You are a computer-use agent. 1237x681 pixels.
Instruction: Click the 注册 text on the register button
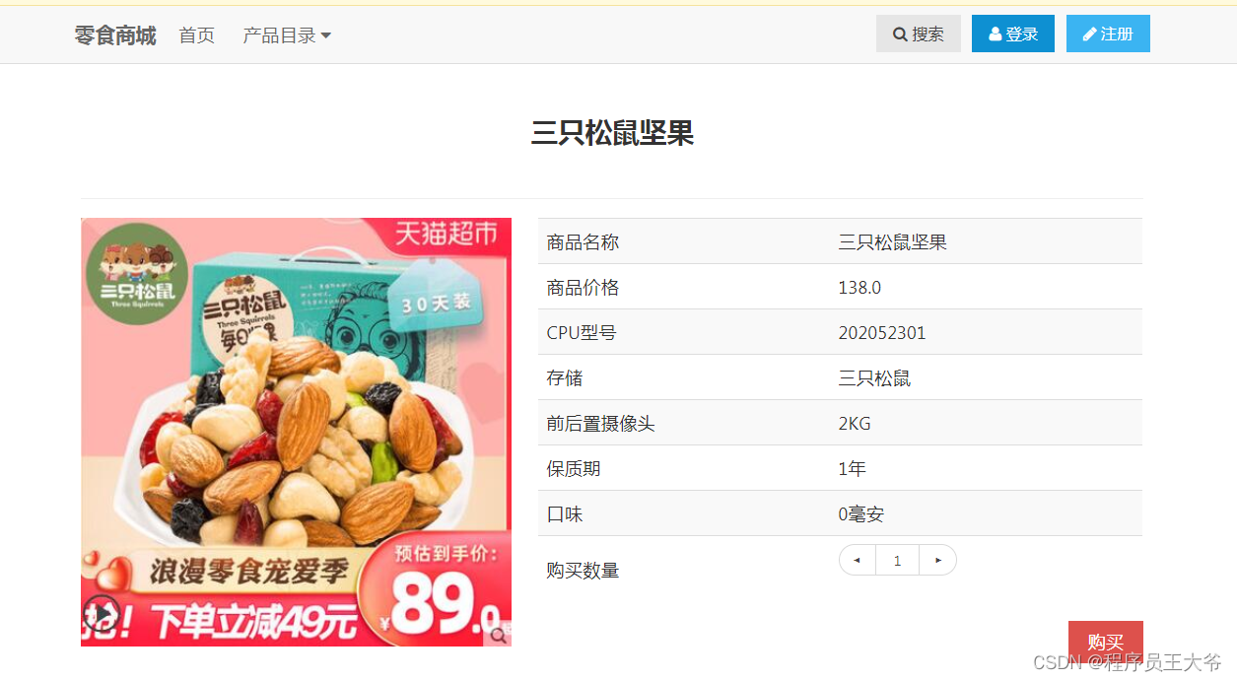point(1117,34)
